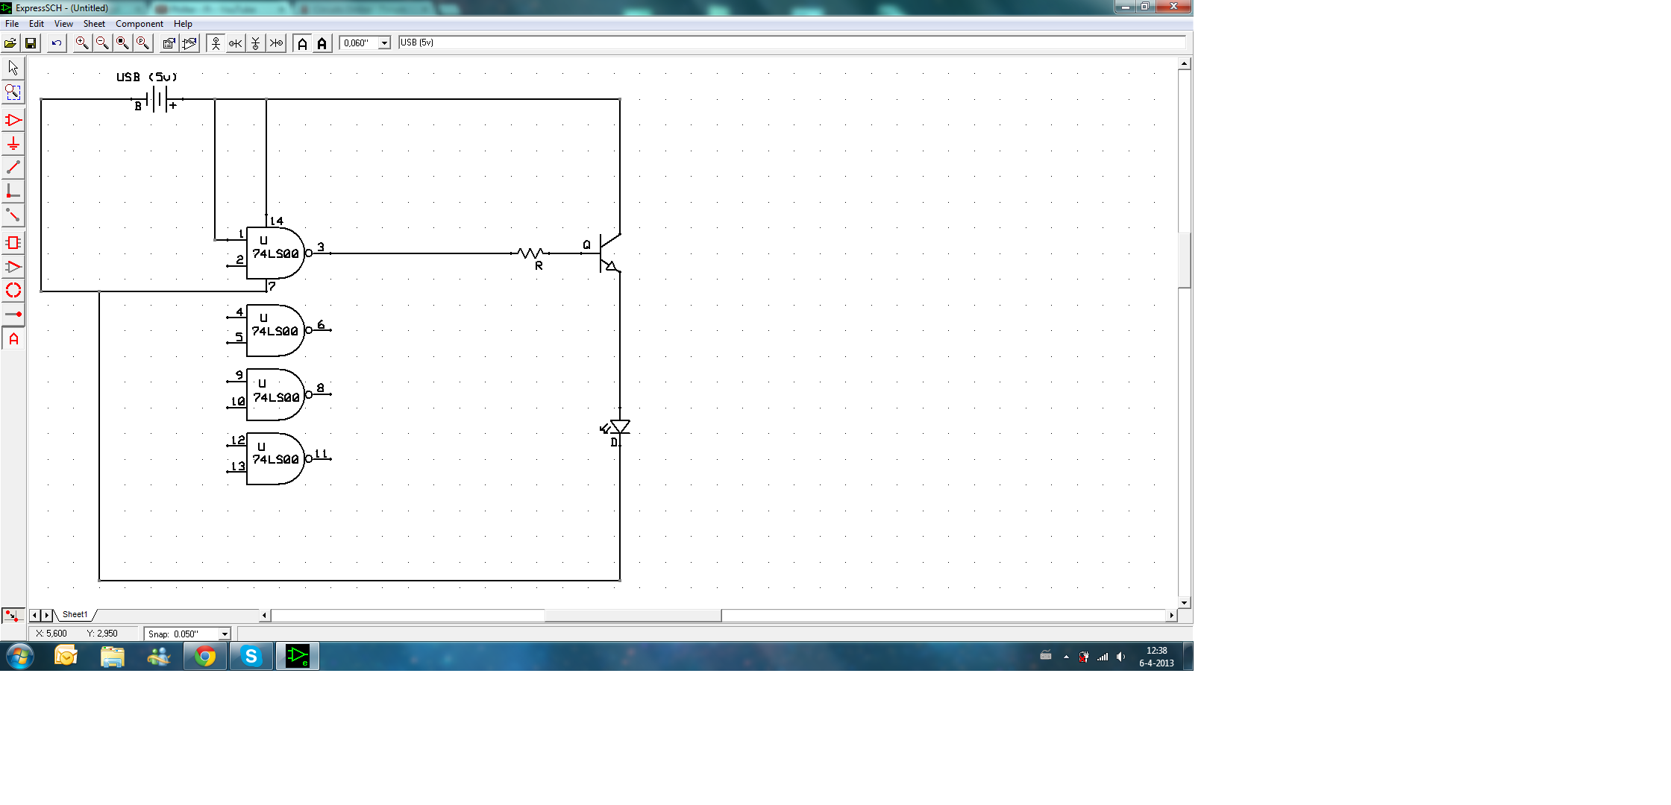Open the Component menu
1671x805 pixels.
139,24
